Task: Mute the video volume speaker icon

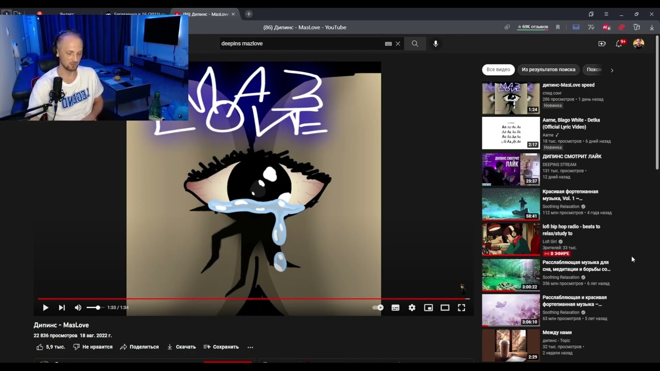Action: tap(78, 308)
